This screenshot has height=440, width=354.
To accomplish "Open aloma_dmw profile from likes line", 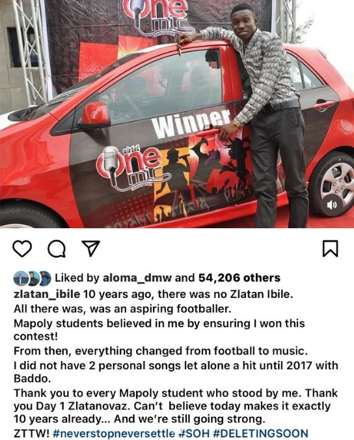I will [137, 278].
